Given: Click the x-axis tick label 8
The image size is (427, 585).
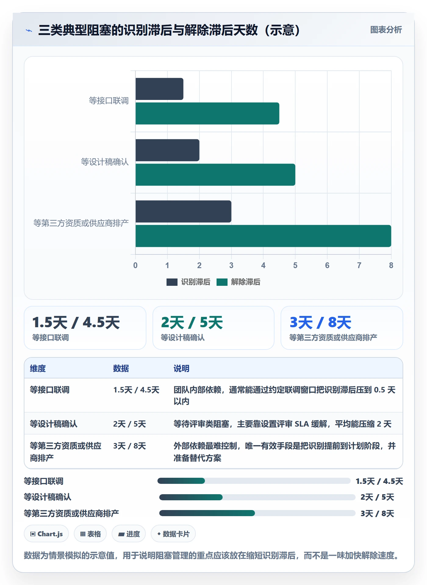Looking at the screenshot, I should click(391, 265).
